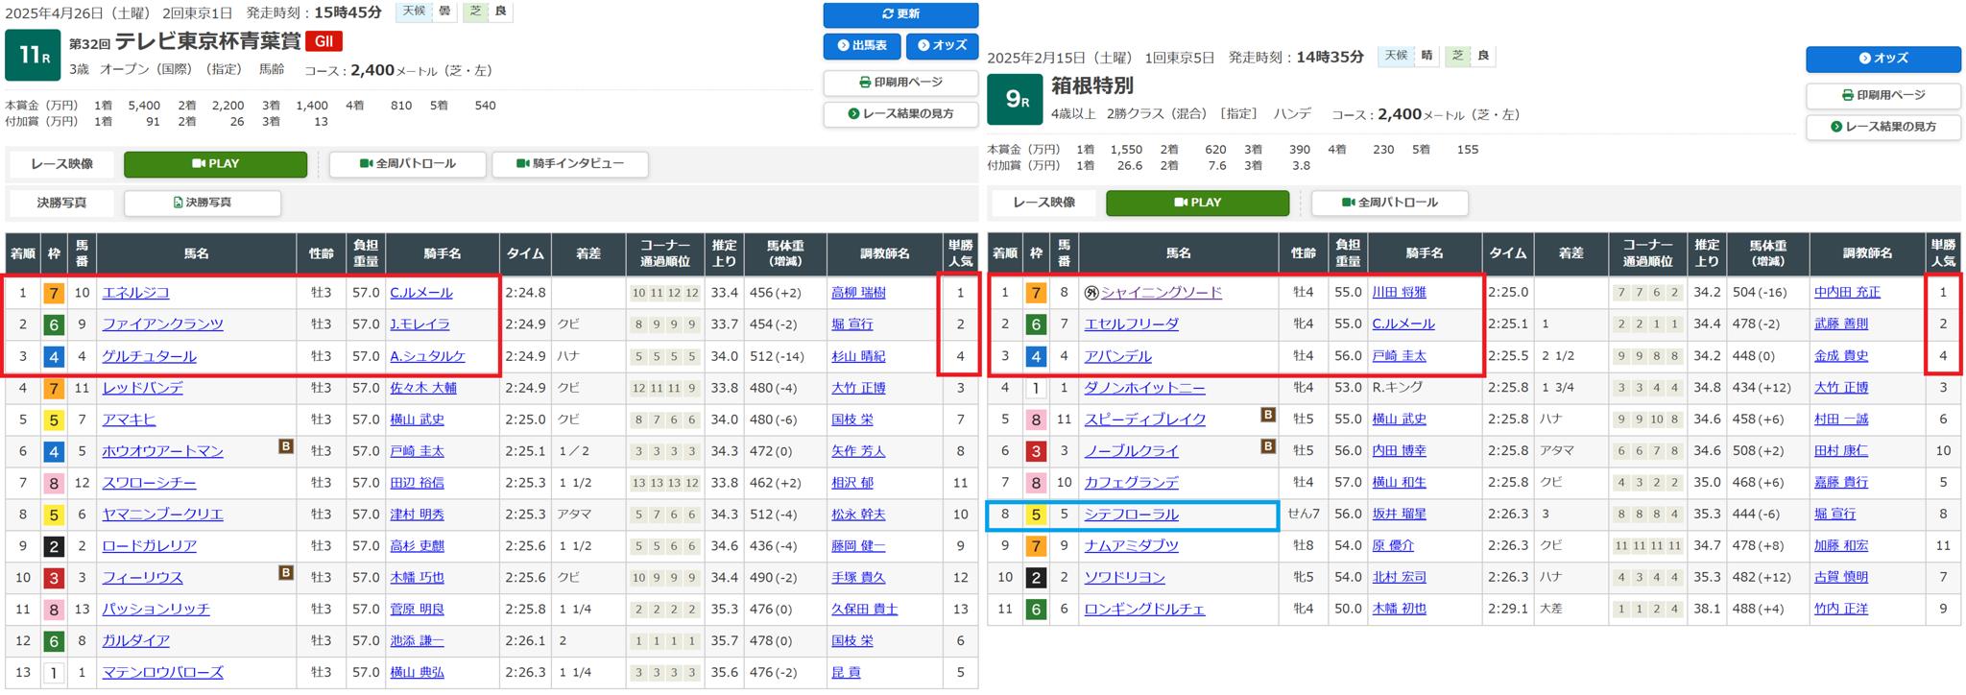
Task: Open オッズ for the テレビ東京杯青葉賞 race
Action: click(942, 45)
